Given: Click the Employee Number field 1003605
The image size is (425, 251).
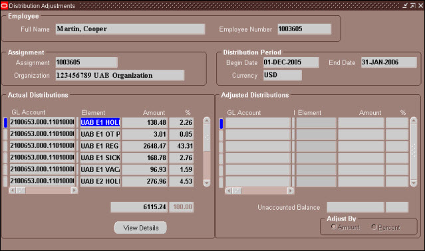Looking at the screenshot, I should click(304, 29).
